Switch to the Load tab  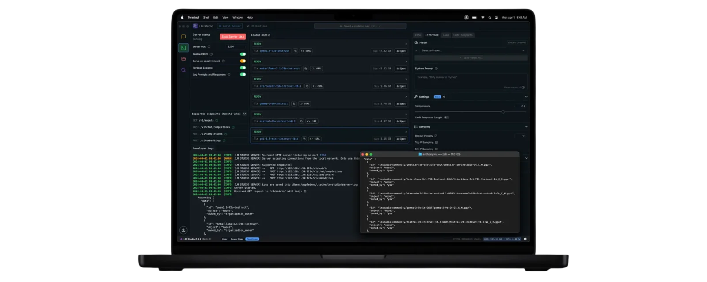pyautogui.click(x=446, y=35)
